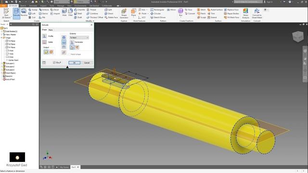Choose the Delete Face tool
Screen dimensions: 308x173
coord(111,17)
